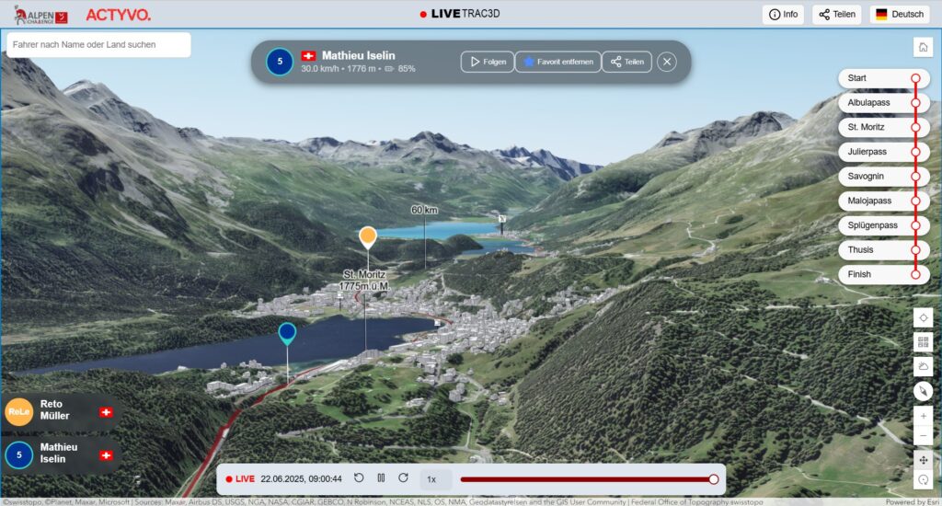
Task: Reset map orientation with compass icon
Action: tap(924, 391)
